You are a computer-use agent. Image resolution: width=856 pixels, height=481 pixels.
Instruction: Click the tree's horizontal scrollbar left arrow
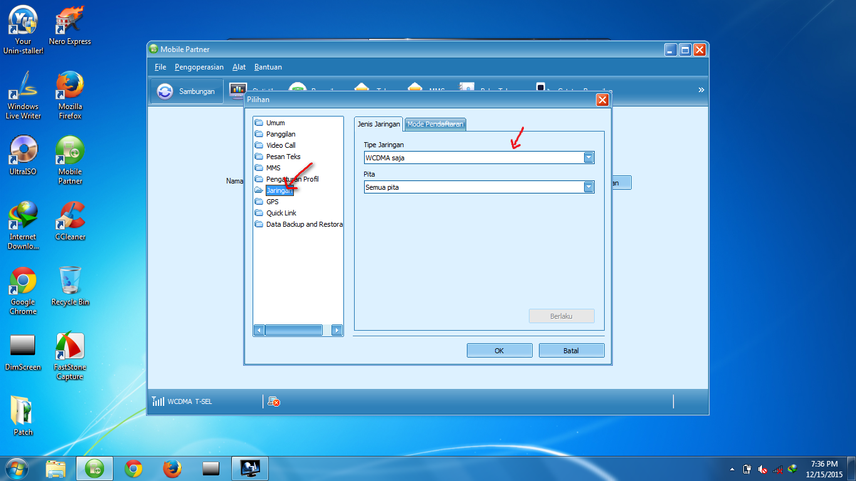coord(259,330)
